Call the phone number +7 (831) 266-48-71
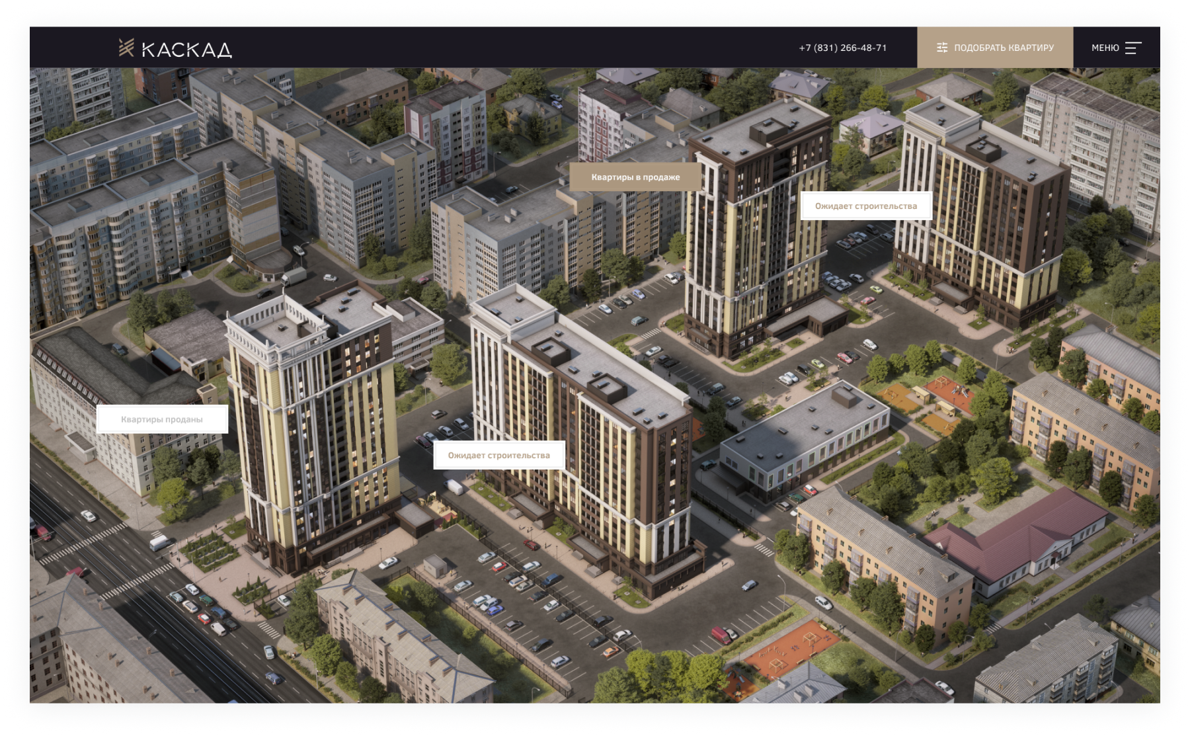Image resolution: width=1190 pixels, height=736 pixels. [842, 48]
